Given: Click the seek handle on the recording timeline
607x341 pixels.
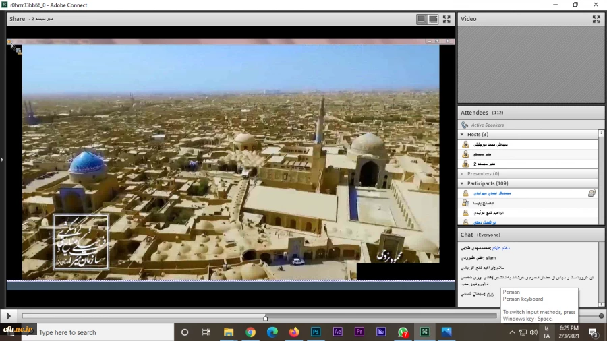Looking at the screenshot, I should 265,317.
